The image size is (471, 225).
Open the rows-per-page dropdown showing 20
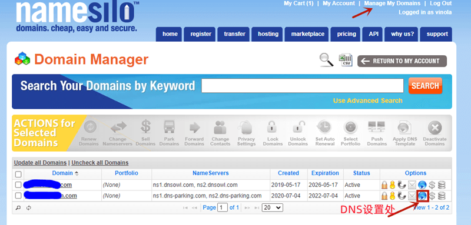[273, 207]
